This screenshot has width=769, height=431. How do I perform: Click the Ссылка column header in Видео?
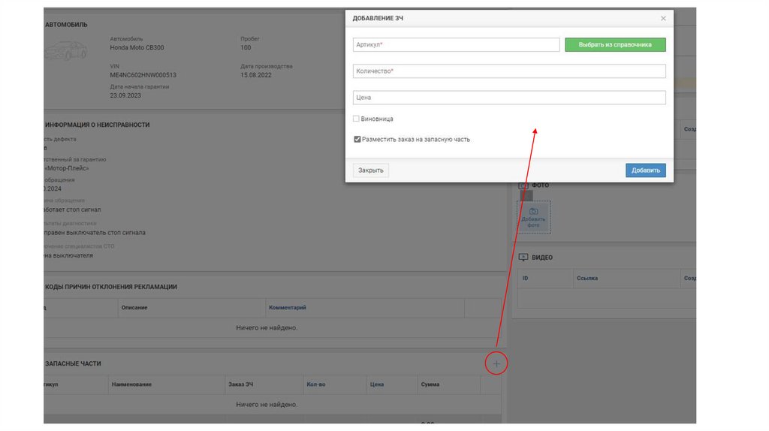click(x=587, y=278)
